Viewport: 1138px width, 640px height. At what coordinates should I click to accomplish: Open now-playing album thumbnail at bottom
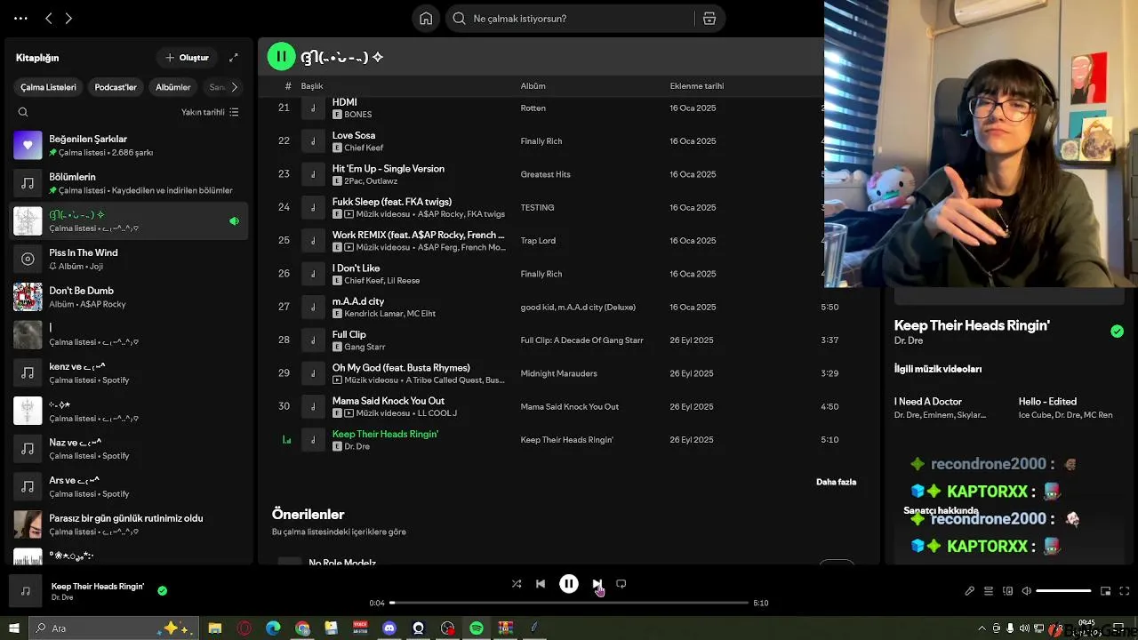pyautogui.click(x=25, y=591)
